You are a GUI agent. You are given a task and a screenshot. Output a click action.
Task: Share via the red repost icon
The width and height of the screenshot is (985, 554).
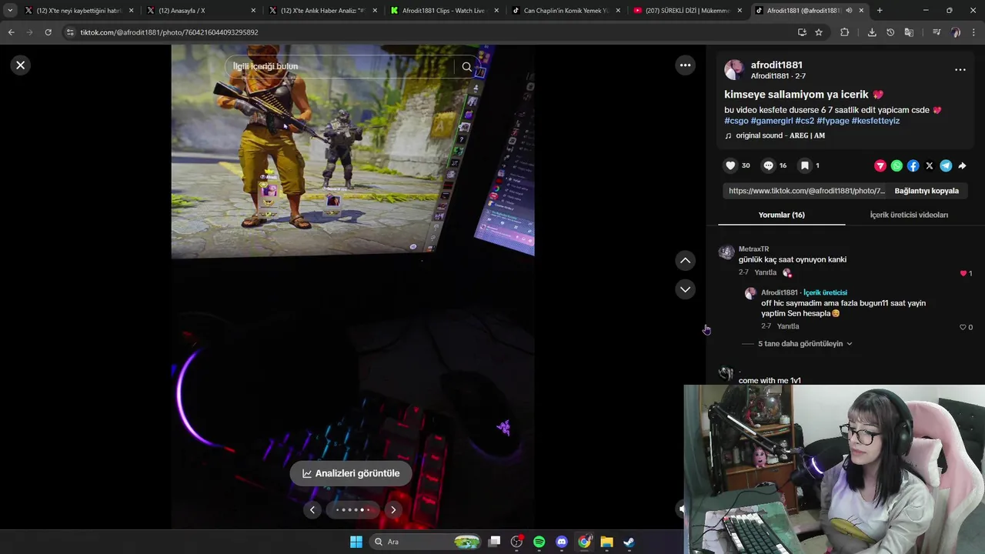(880, 165)
